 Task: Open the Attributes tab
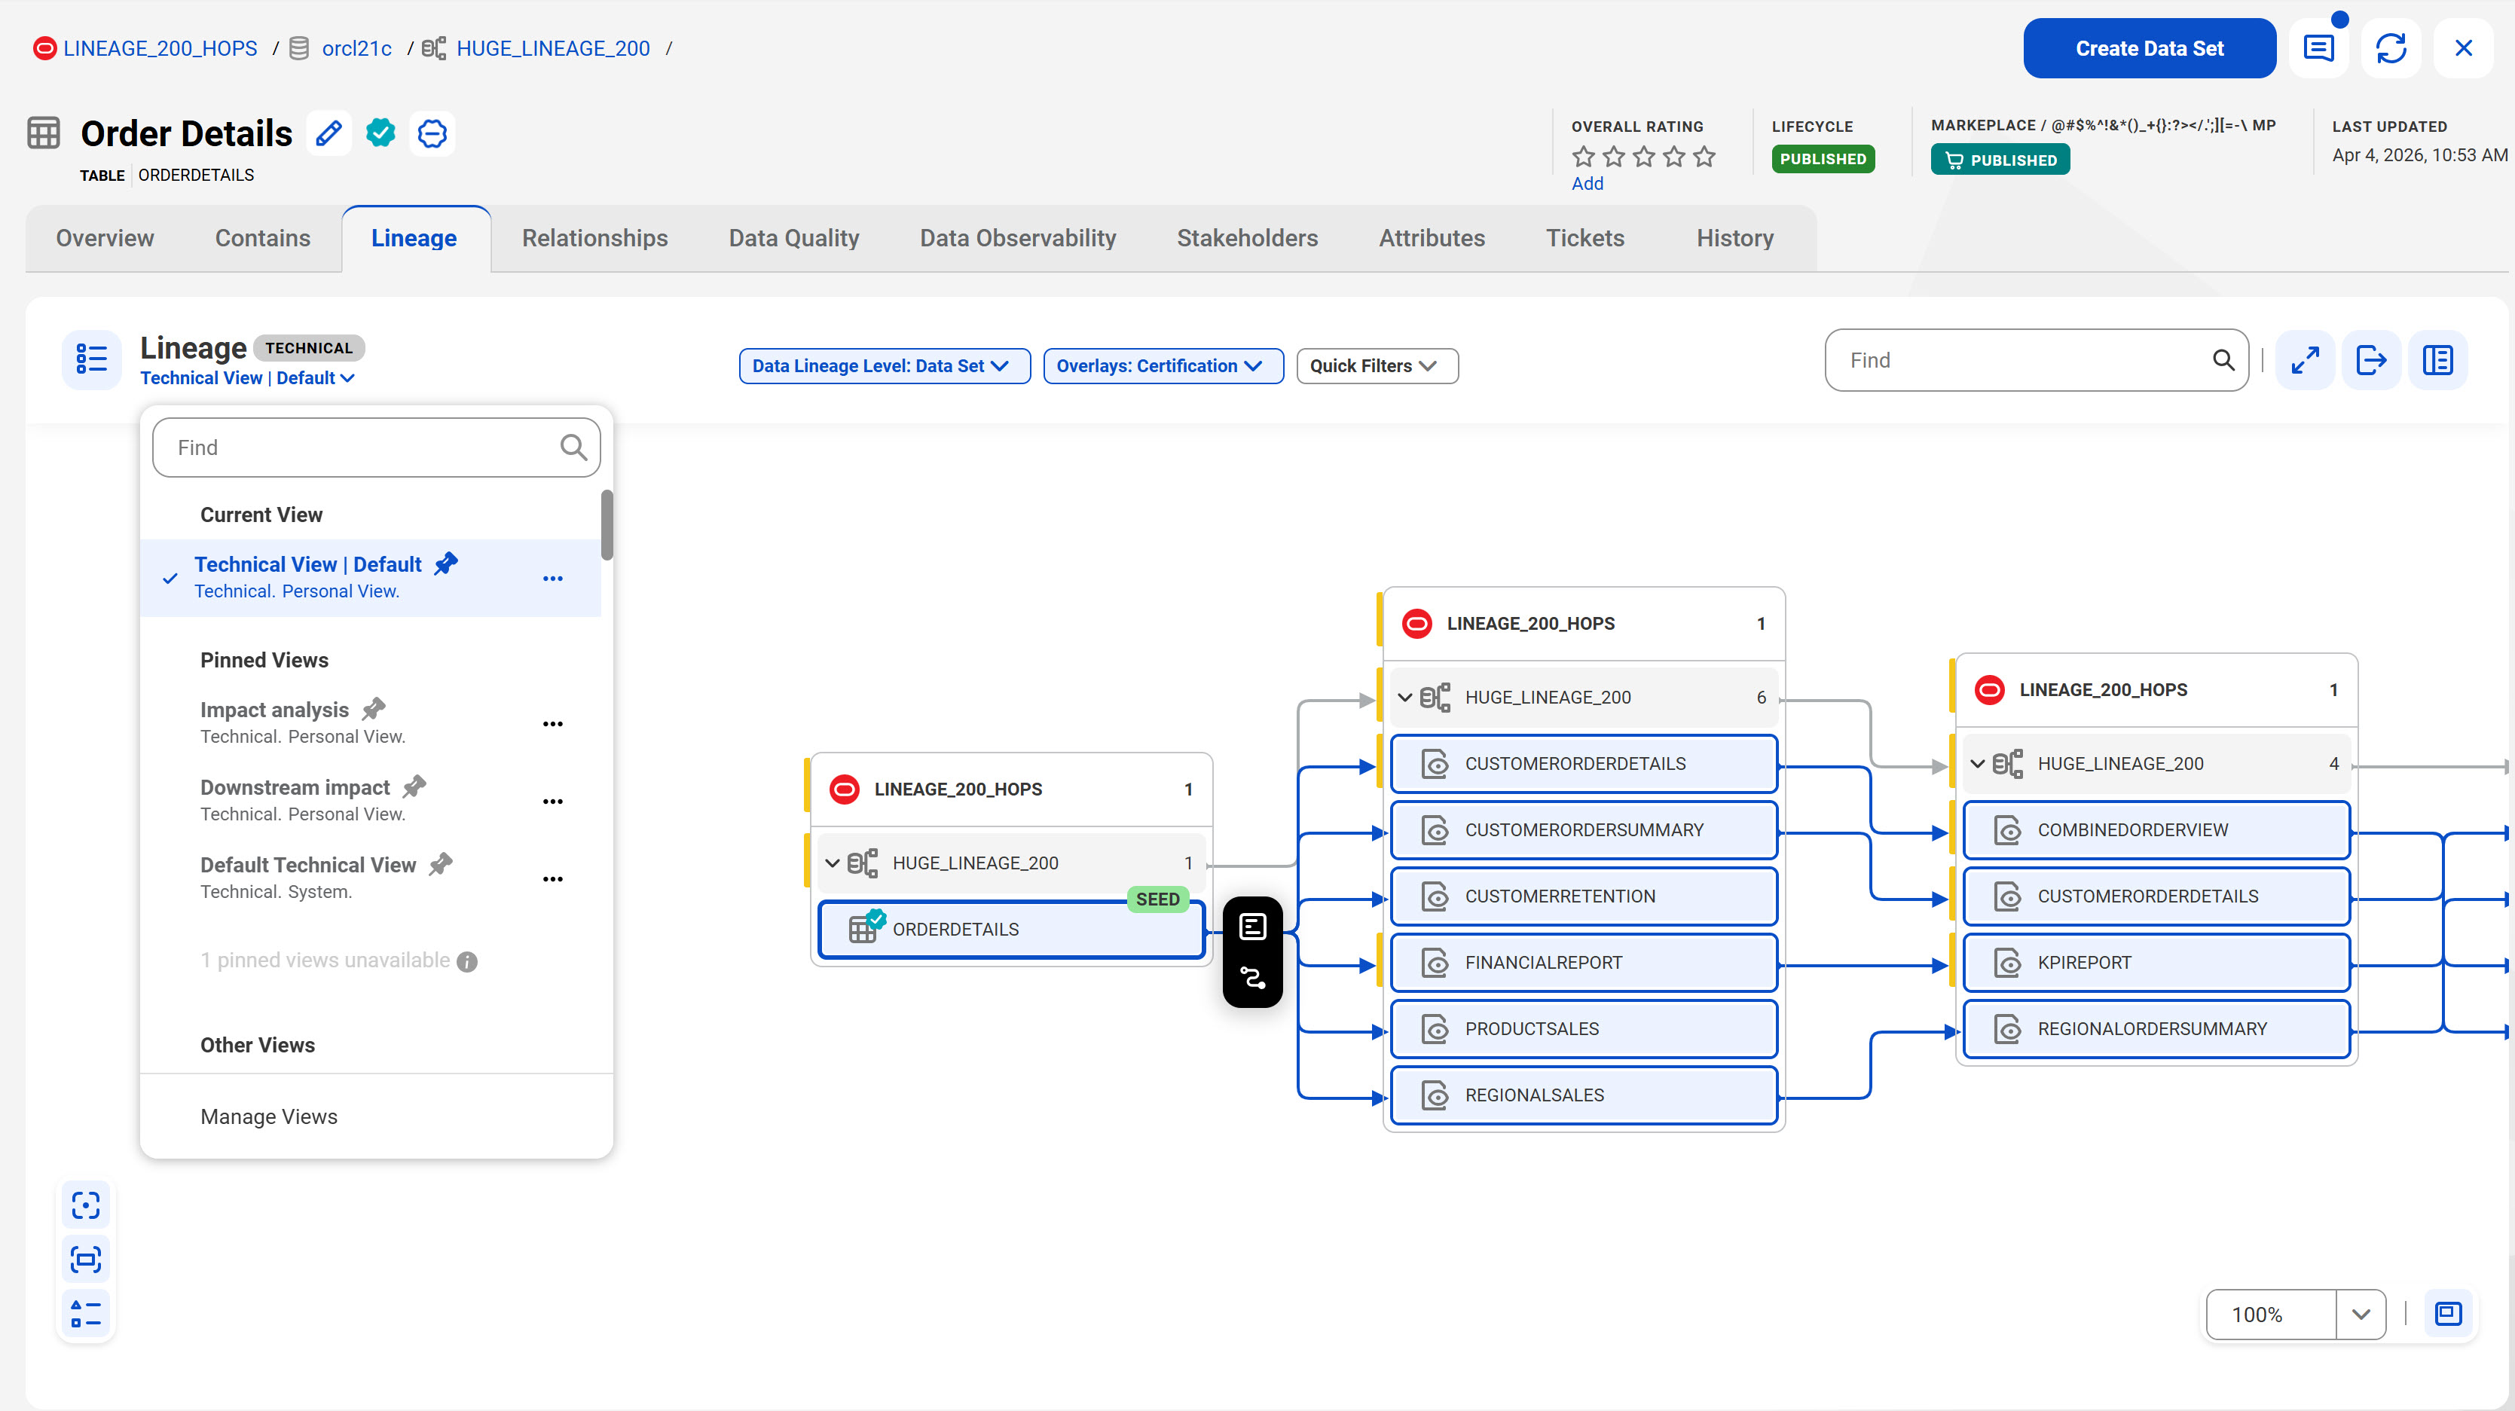pyautogui.click(x=1432, y=238)
